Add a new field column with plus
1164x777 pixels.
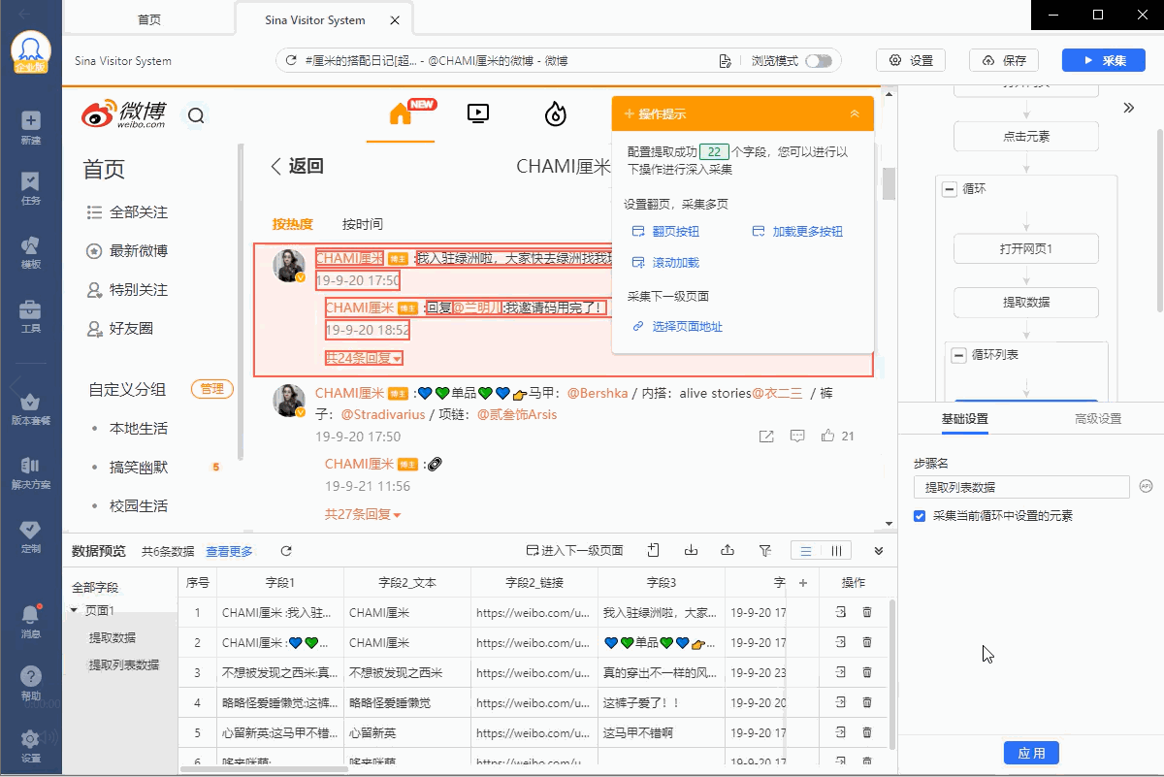[x=802, y=583]
